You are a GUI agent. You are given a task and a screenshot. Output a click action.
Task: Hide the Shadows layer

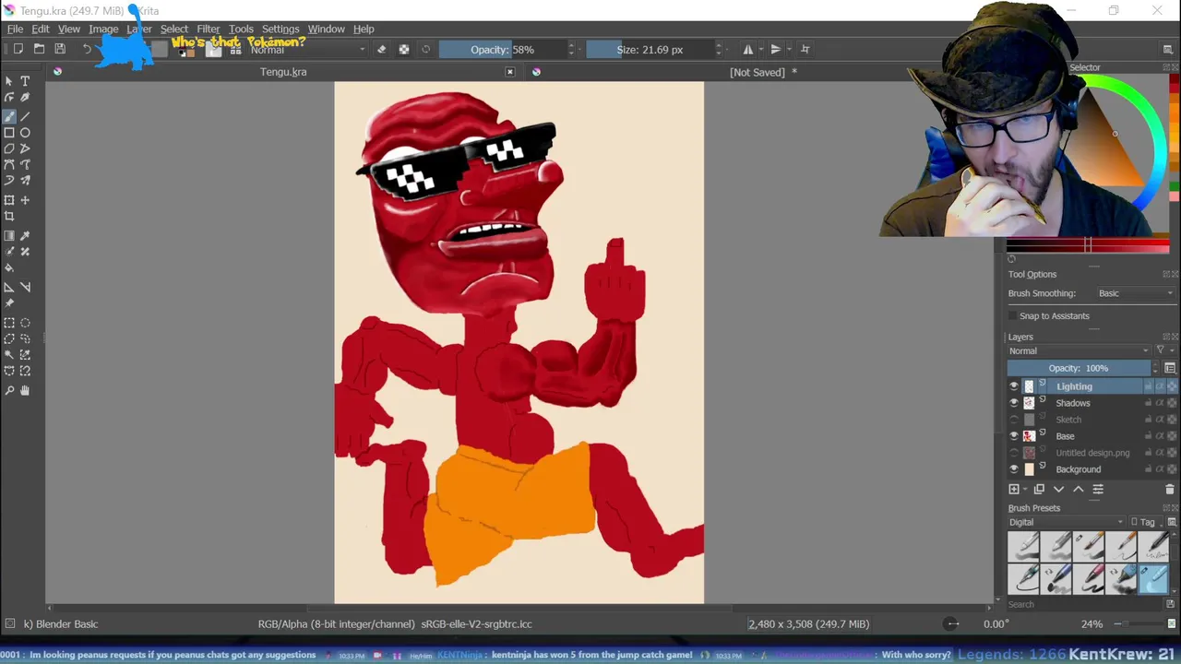point(1014,403)
